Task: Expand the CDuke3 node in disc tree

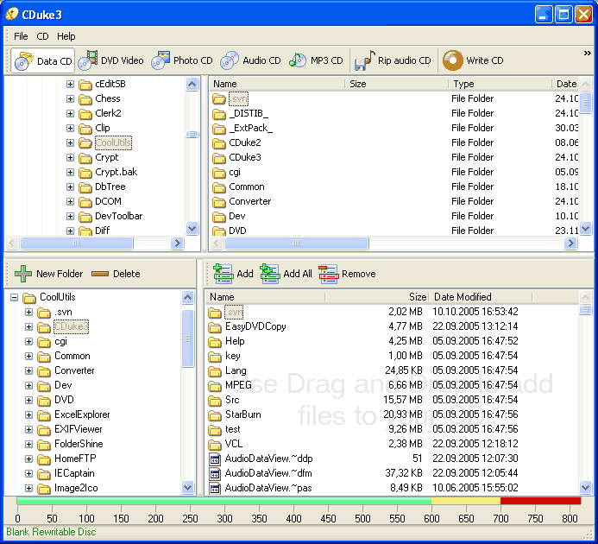Action: click(x=29, y=326)
